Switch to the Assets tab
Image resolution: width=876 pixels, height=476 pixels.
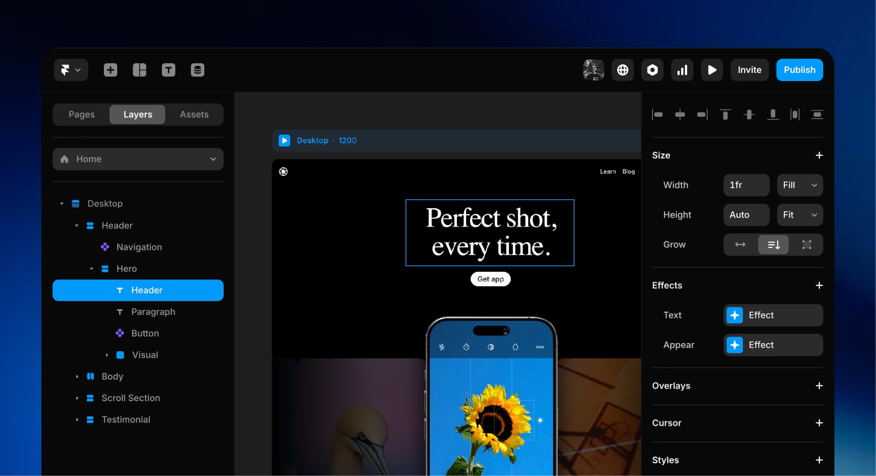pos(194,114)
